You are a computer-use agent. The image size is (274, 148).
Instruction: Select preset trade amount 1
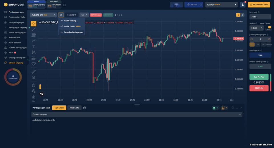pyautogui.click(x=252, y=45)
